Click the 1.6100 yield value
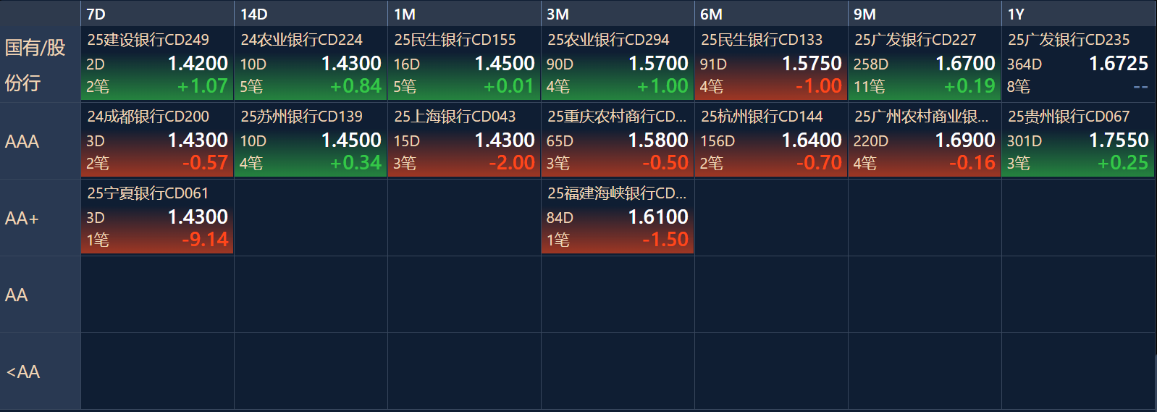Screen dimensions: 1157x412 (658, 217)
